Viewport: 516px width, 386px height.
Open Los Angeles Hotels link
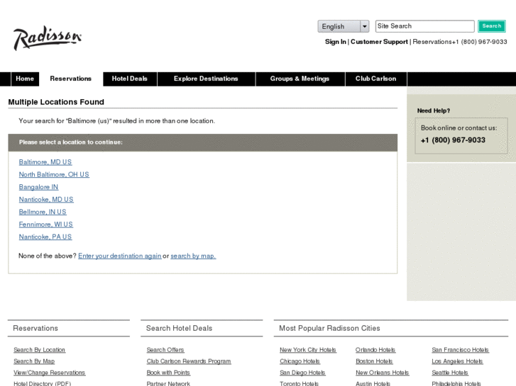point(457,361)
